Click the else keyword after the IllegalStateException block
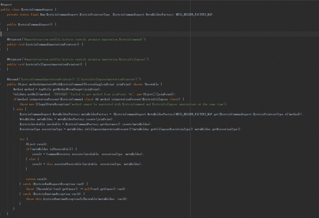The image size is (319, 218). tap(20, 109)
